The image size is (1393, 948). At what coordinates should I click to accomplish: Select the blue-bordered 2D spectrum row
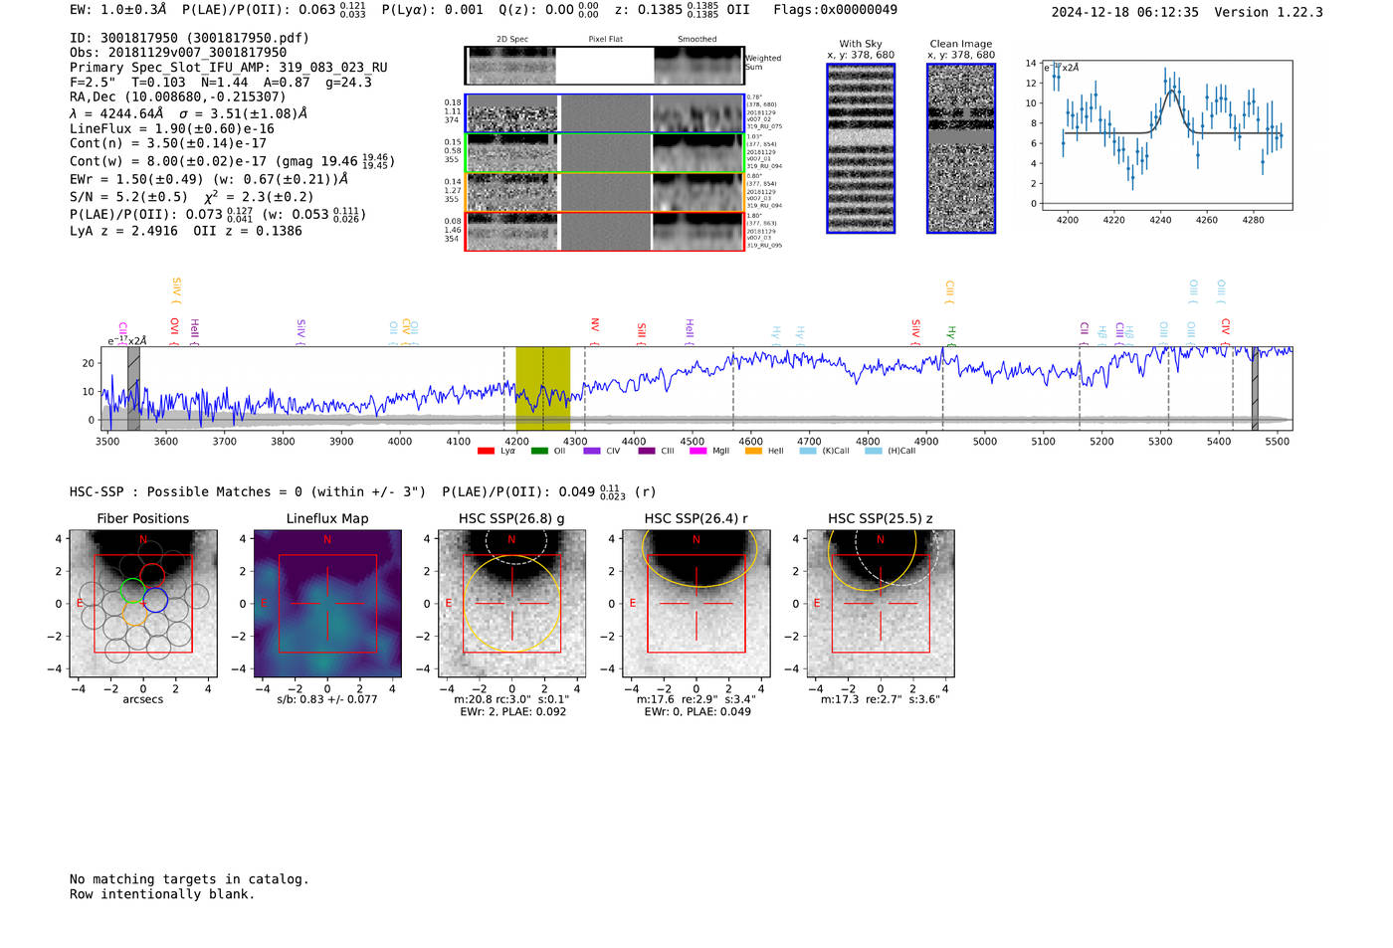(x=605, y=113)
